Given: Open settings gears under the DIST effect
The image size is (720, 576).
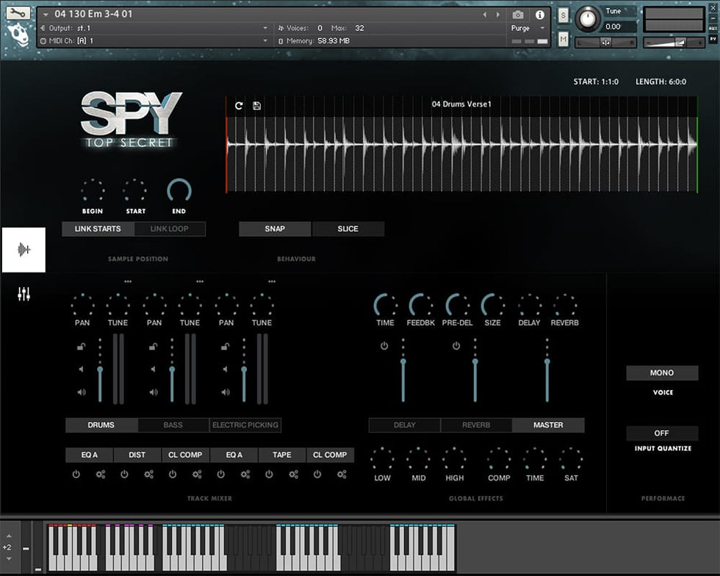Looking at the screenshot, I should tap(149, 475).
